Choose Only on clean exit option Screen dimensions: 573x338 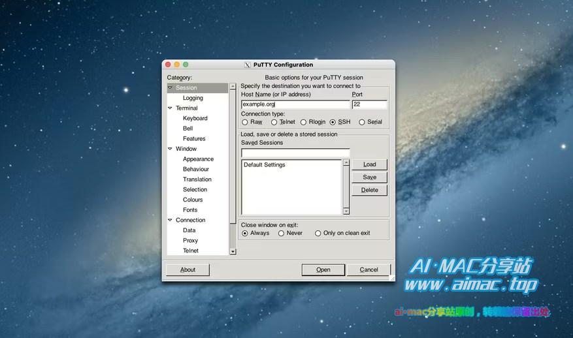click(318, 233)
